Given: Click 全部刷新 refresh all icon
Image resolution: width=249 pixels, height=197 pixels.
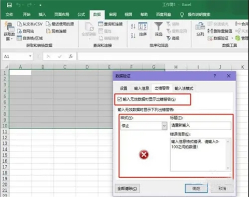Looking at the screenshot, I should (89, 29).
